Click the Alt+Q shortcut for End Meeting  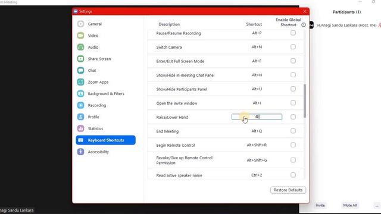point(257,131)
